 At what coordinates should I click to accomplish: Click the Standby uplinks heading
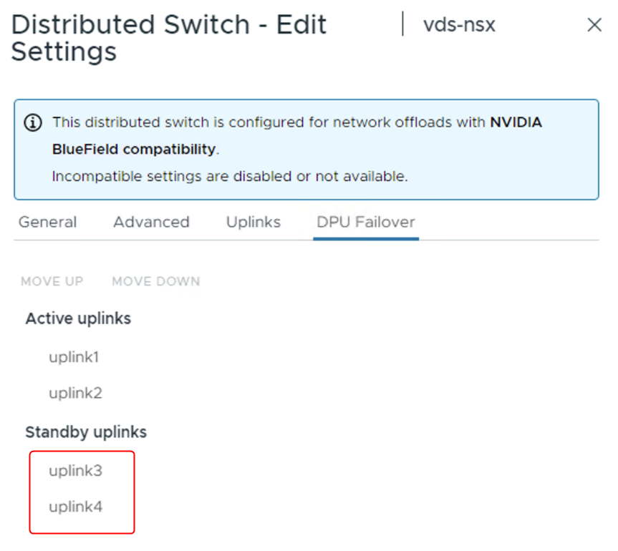click(x=86, y=432)
